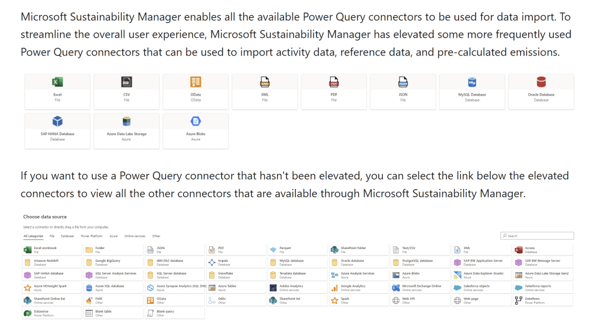Select the Amazon Redshift connector tile
This screenshot has height=334, width=605.
pyautogui.click(x=51, y=262)
